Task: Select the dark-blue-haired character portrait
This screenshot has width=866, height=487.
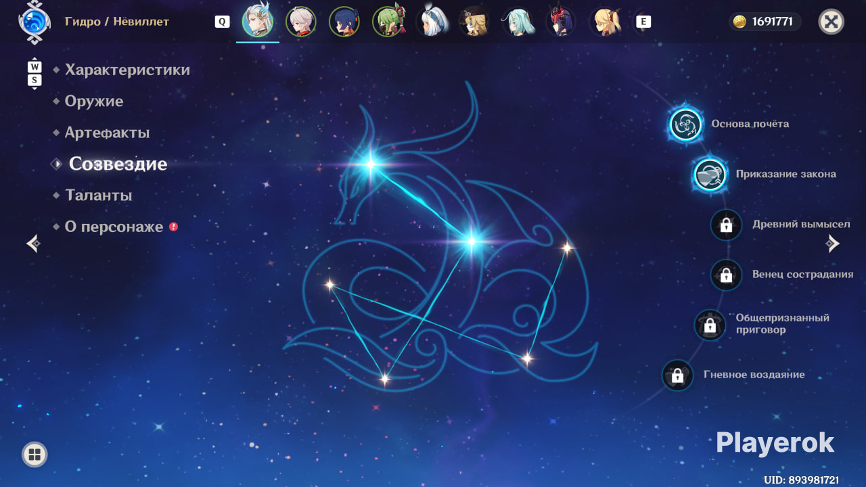Action: tap(344, 22)
